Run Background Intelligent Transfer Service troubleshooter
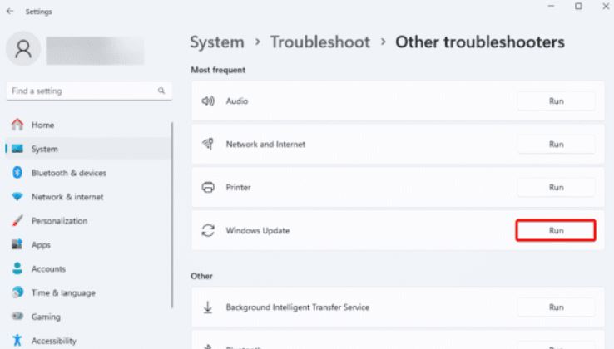The width and height of the screenshot is (614, 349). (556, 307)
